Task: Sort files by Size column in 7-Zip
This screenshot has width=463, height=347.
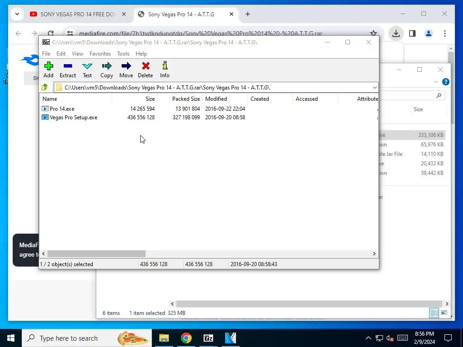Action: pos(134,99)
